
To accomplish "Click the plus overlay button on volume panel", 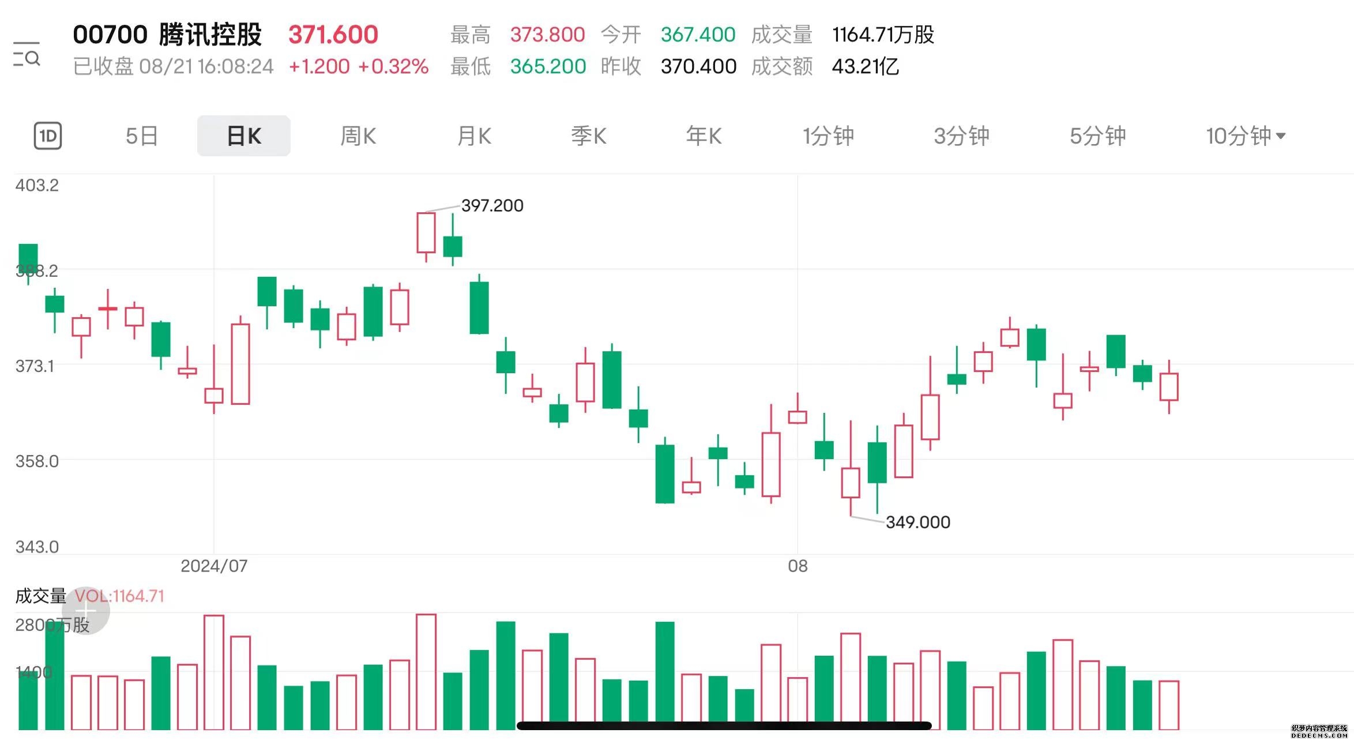I will tap(86, 610).
